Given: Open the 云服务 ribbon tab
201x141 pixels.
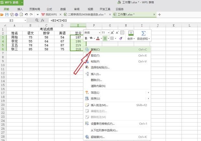Looking at the screenshot, I should pyautogui.click(x=120, y=9).
